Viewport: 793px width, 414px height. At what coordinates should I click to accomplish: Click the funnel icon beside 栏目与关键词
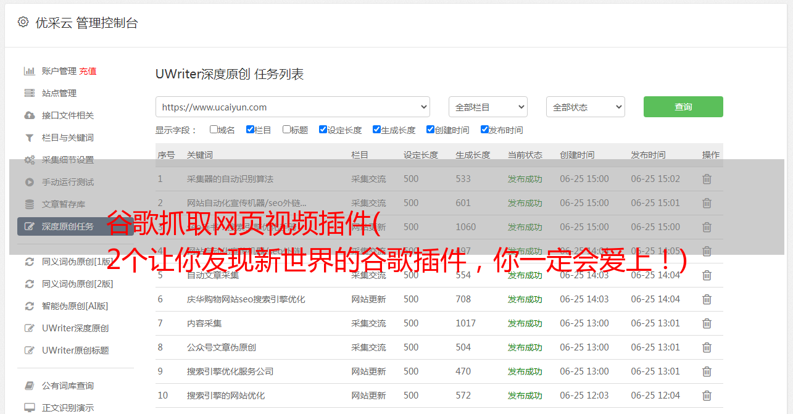click(x=29, y=138)
